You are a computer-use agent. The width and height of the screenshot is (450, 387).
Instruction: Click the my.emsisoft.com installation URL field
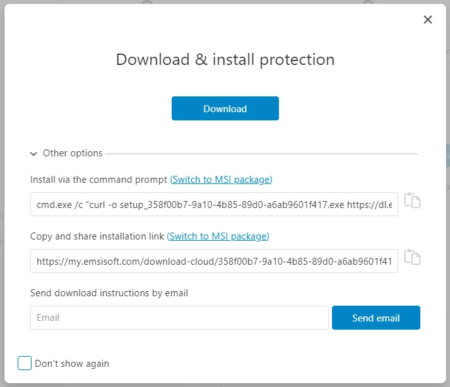coord(214,261)
